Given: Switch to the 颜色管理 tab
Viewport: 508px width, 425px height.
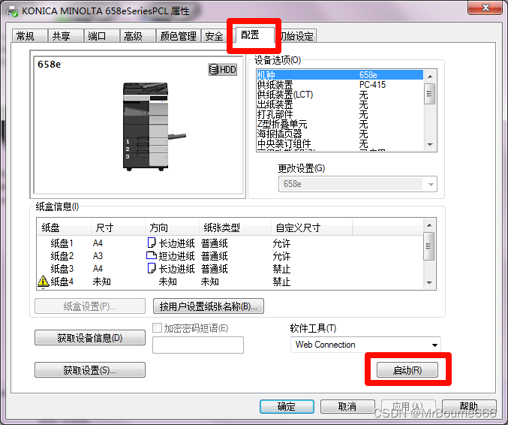Looking at the screenshot, I should 178,36.
